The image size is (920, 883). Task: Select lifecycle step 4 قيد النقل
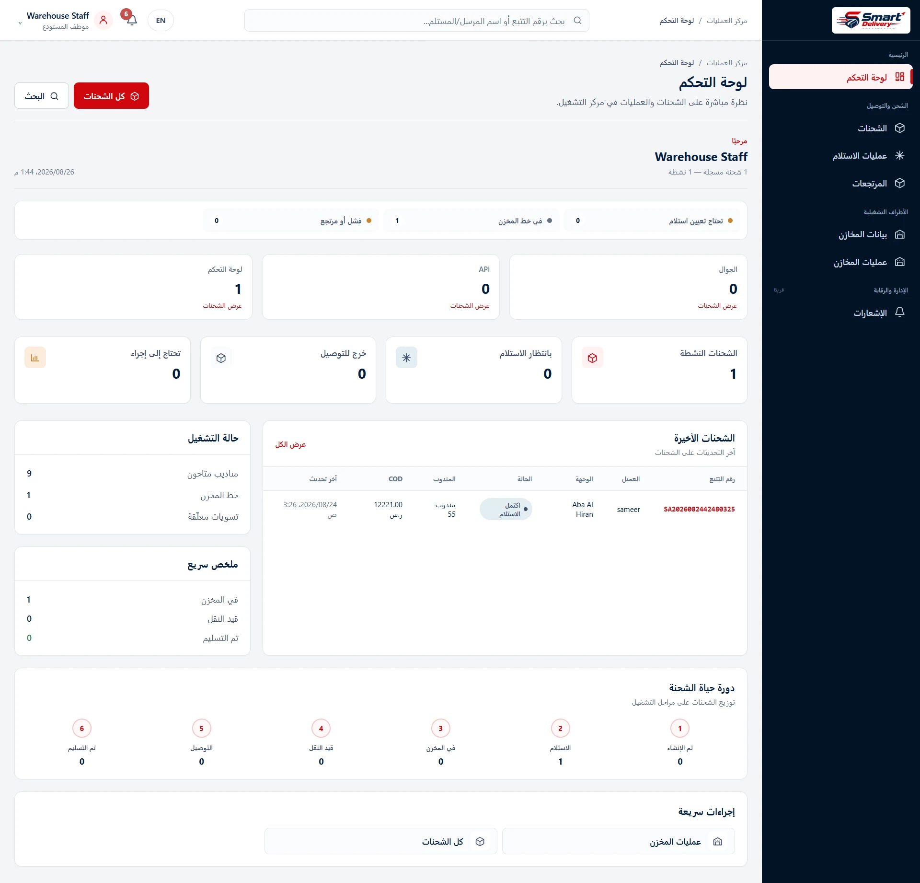click(321, 728)
